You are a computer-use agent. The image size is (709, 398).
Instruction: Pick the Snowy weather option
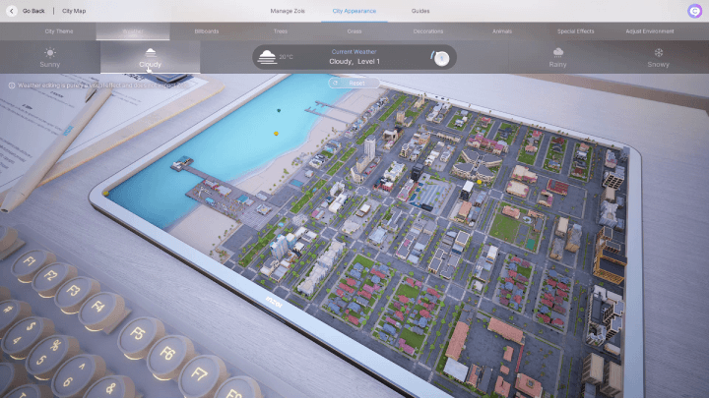[659, 57]
